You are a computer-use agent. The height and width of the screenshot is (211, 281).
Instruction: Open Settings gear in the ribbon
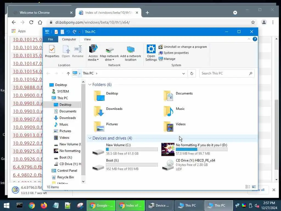[x=151, y=53]
